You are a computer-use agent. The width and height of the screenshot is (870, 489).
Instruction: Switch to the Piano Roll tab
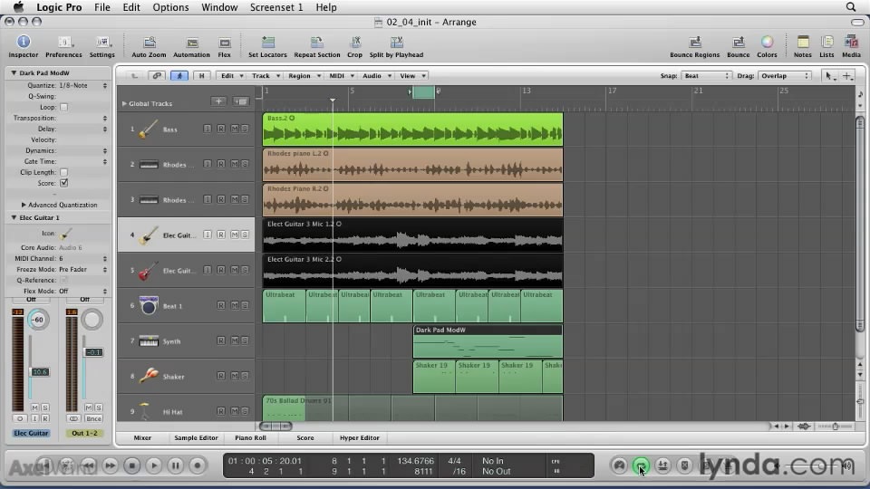point(250,437)
